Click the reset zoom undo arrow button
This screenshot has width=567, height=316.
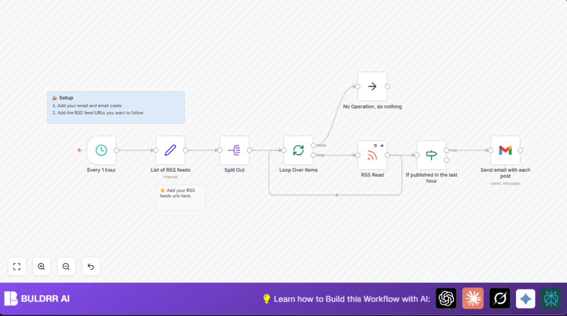click(91, 266)
